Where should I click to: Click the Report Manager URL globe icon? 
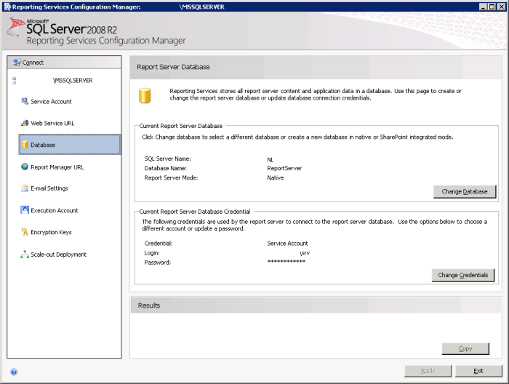(25, 167)
